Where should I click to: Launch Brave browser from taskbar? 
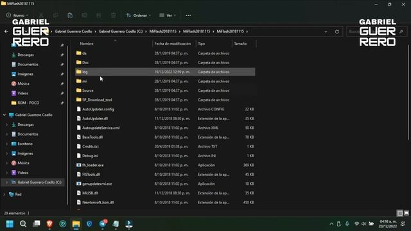pyautogui.click(x=49, y=224)
